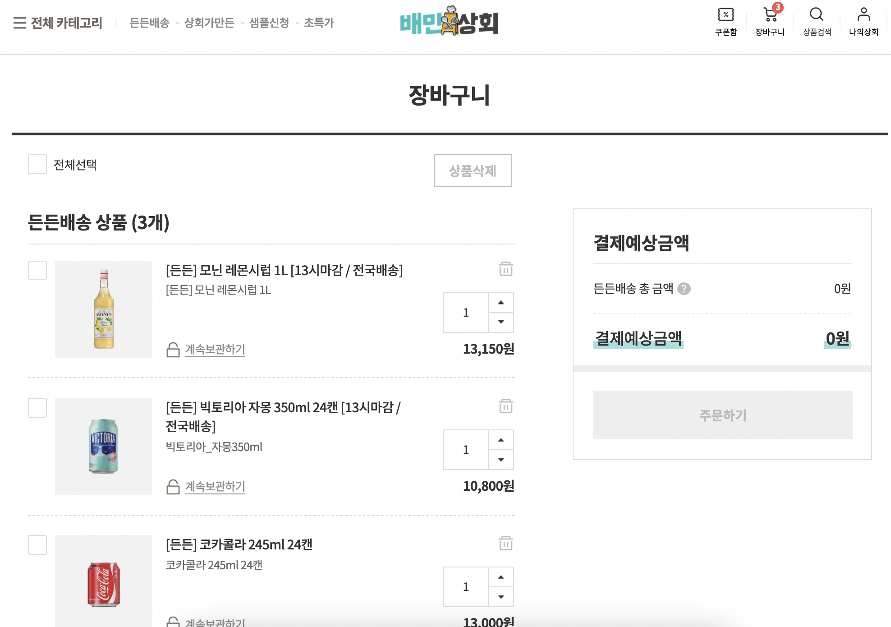Click help icon beside 든든배송 총 금액

coord(684,289)
